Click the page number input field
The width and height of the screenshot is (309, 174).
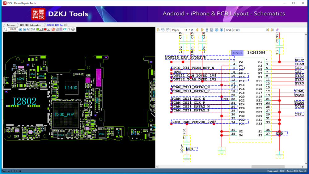(x=185, y=30)
